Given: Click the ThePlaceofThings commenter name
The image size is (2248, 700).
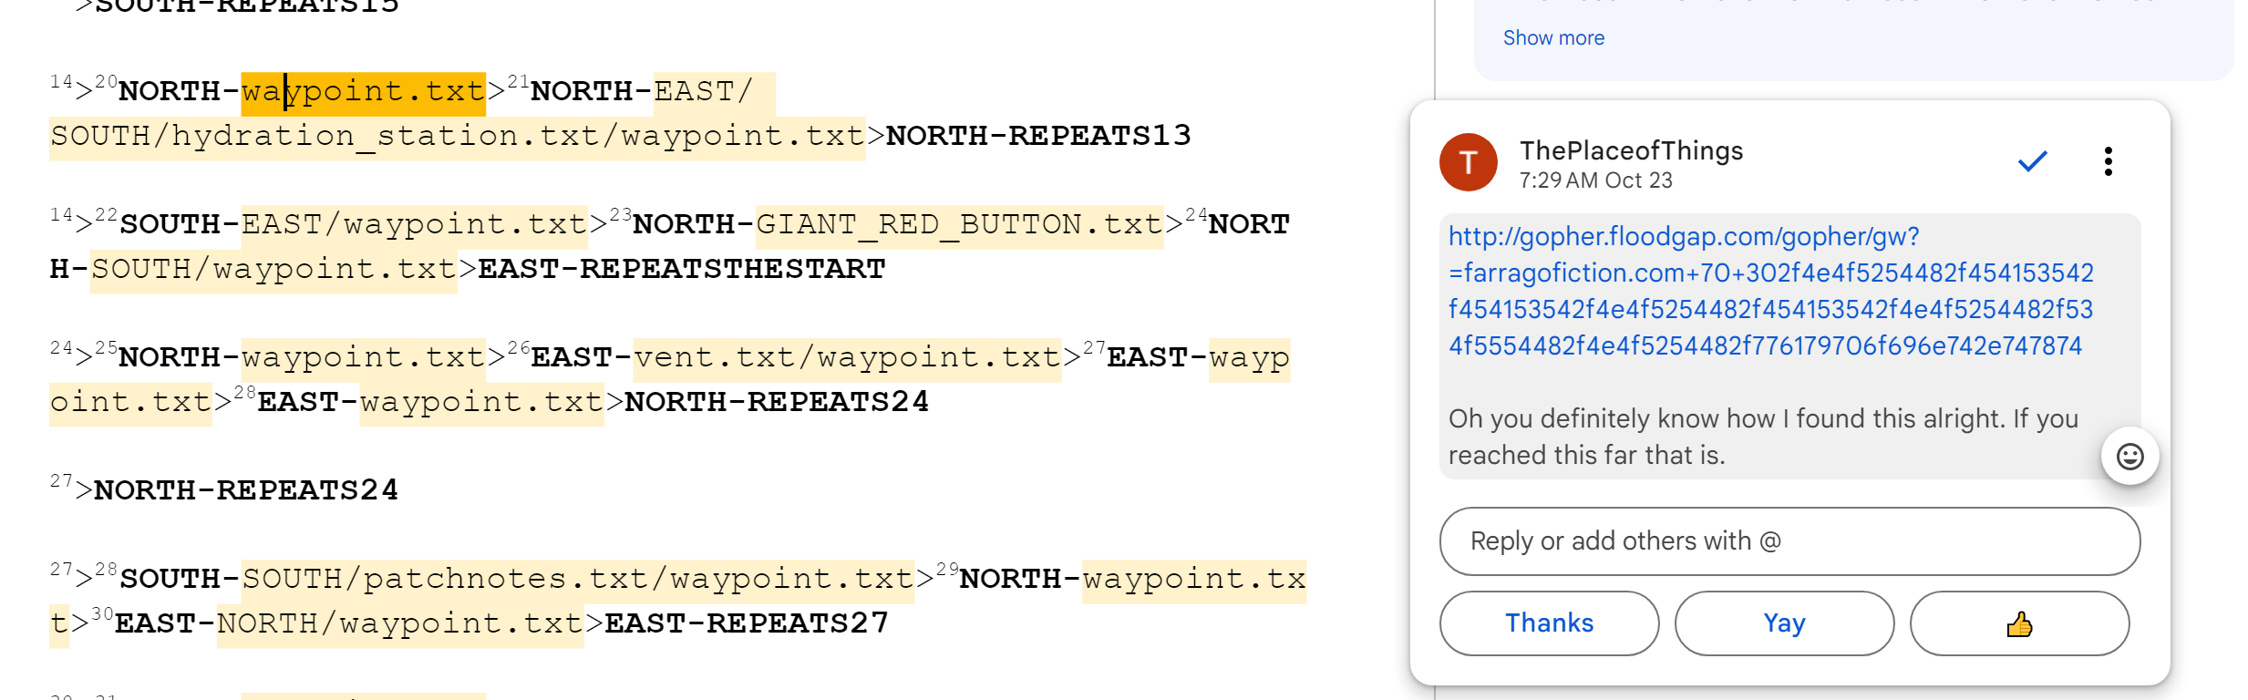Looking at the screenshot, I should pyautogui.click(x=1631, y=150).
